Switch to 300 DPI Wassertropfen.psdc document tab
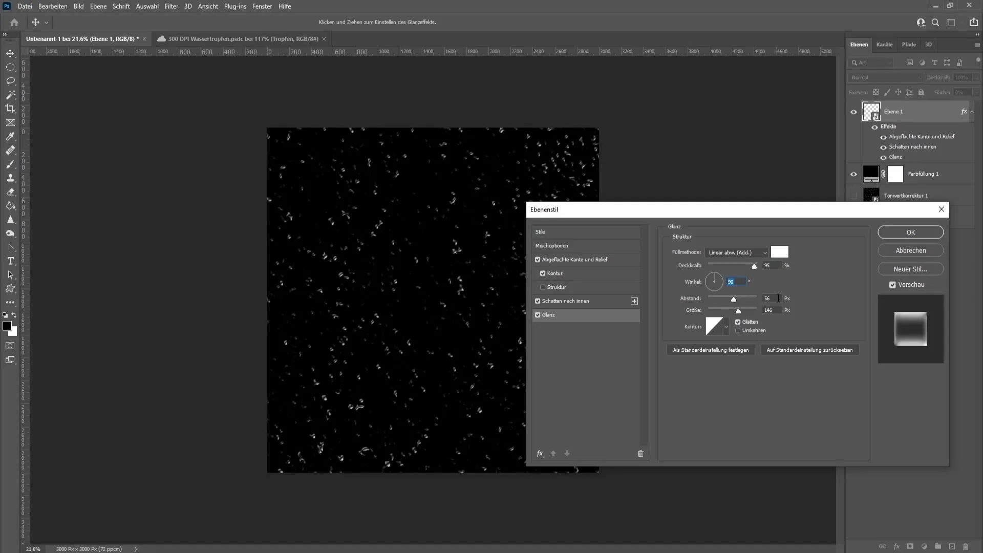 coord(243,39)
